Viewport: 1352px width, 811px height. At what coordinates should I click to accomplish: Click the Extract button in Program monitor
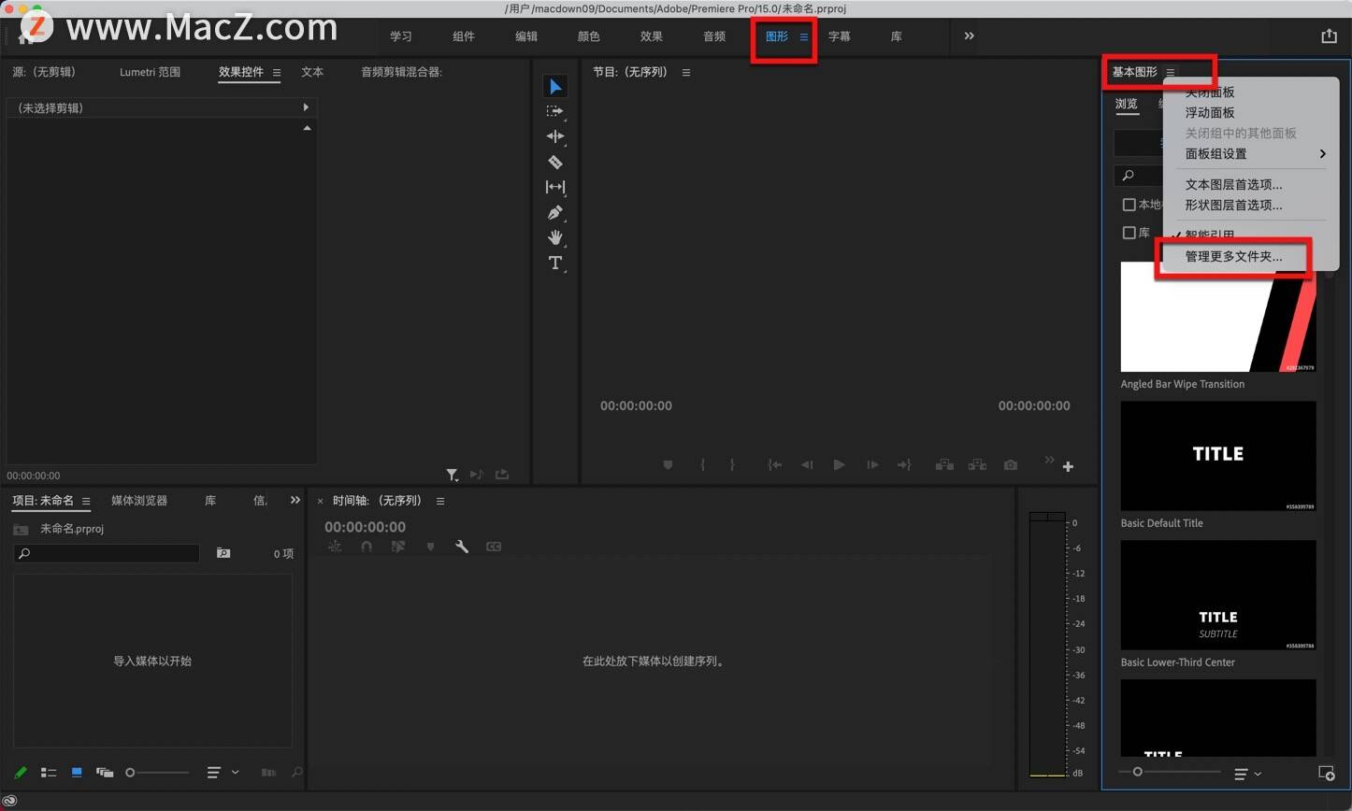pos(977,465)
